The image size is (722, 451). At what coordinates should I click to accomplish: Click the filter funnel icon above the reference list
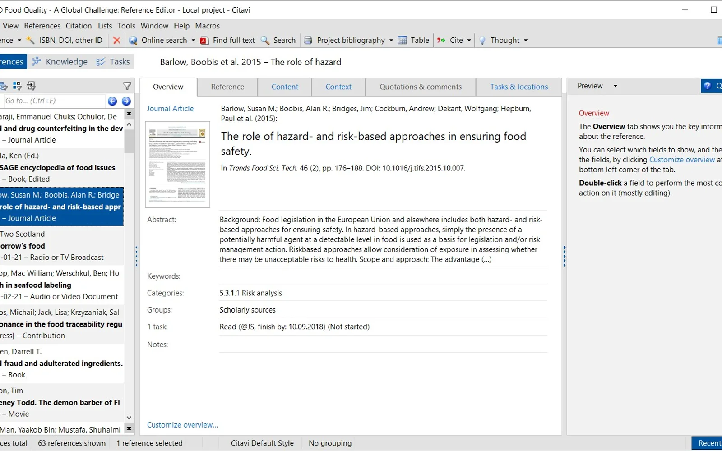pyautogui.click(x=127, y=86)
